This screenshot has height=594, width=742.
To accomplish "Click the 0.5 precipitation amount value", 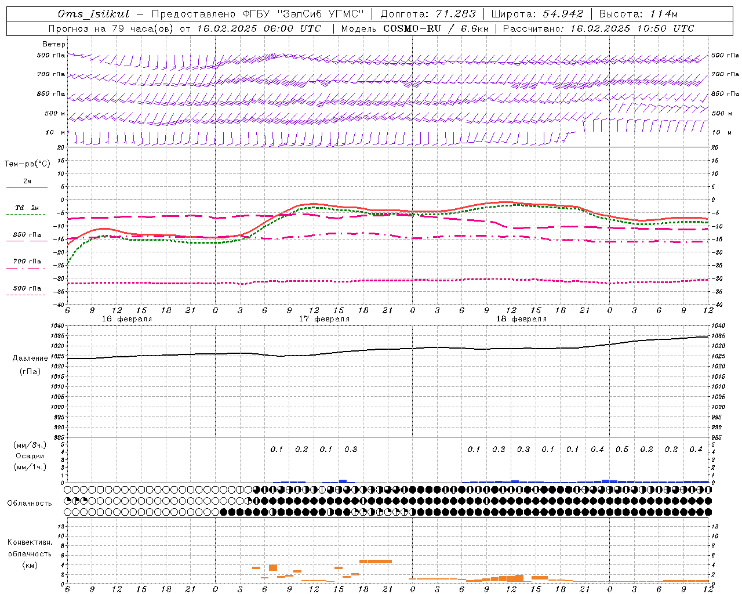I will [622, 450].
